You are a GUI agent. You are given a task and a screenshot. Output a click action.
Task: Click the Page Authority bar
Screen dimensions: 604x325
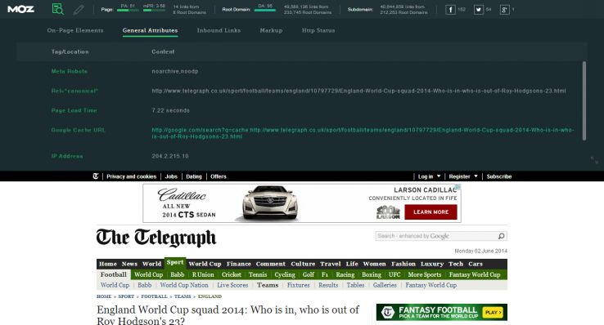click(x=128, y=11)
